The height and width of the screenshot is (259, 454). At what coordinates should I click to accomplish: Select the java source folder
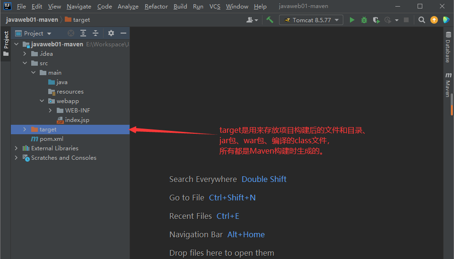[x=70, y=82]
